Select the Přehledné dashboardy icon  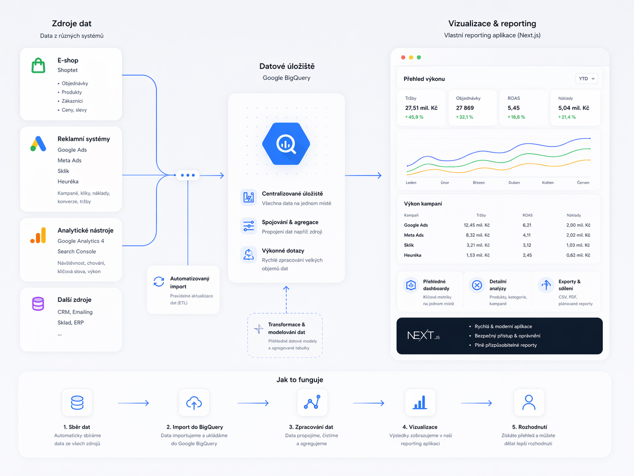411,285
